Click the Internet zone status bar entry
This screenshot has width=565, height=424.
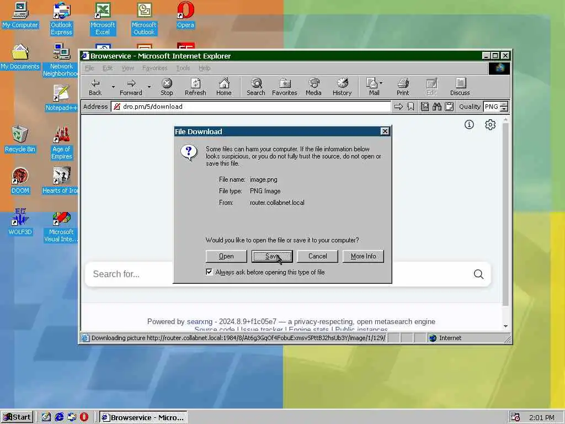(x=446, y=338)
